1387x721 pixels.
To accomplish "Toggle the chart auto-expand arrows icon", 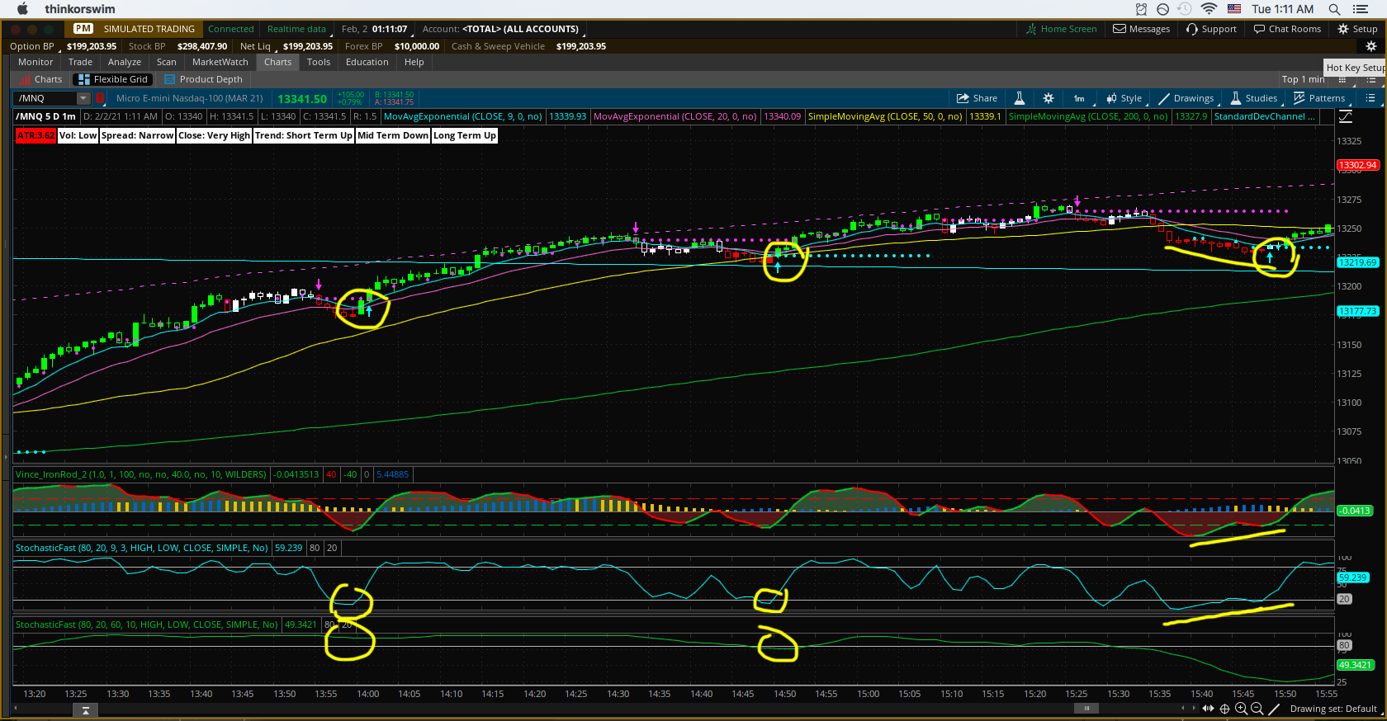I will click(x=1208, y=709).
